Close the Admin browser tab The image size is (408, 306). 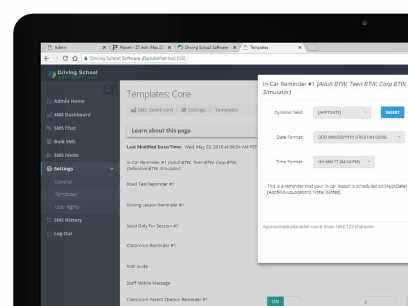105,47
